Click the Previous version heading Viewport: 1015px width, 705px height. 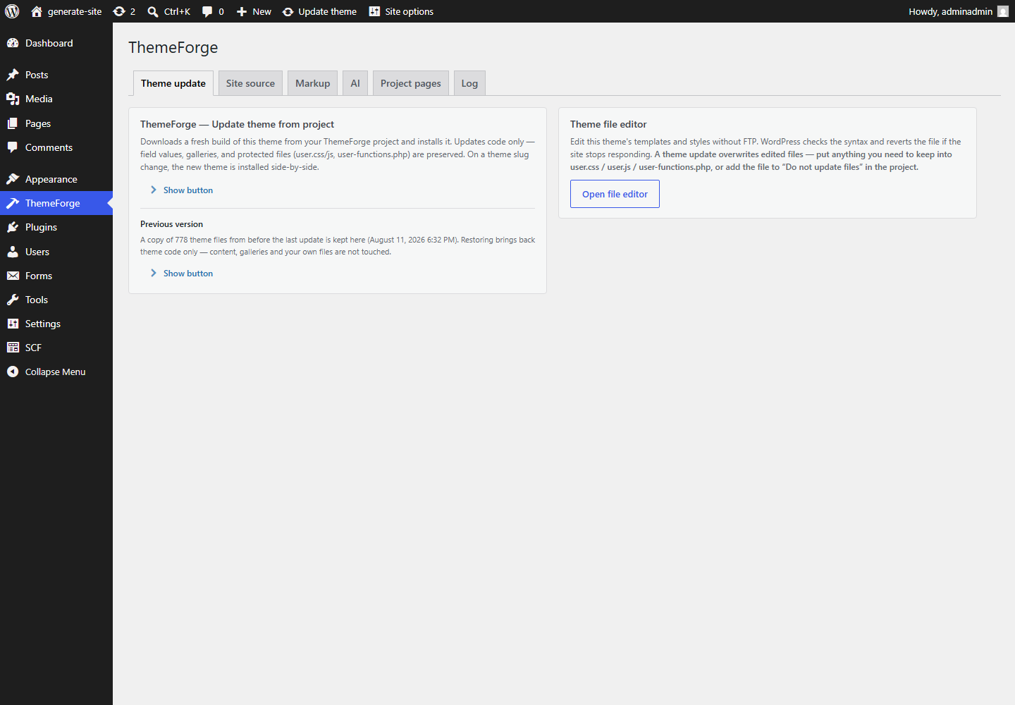[171, 224]
